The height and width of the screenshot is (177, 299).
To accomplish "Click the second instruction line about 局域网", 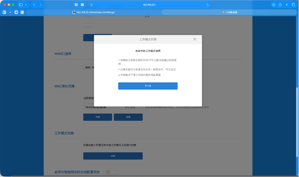I will pos(147,70).
